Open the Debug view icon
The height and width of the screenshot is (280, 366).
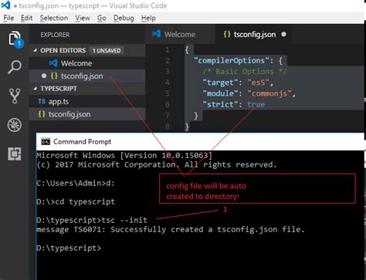pyautogui.click(x=15, y=125)
